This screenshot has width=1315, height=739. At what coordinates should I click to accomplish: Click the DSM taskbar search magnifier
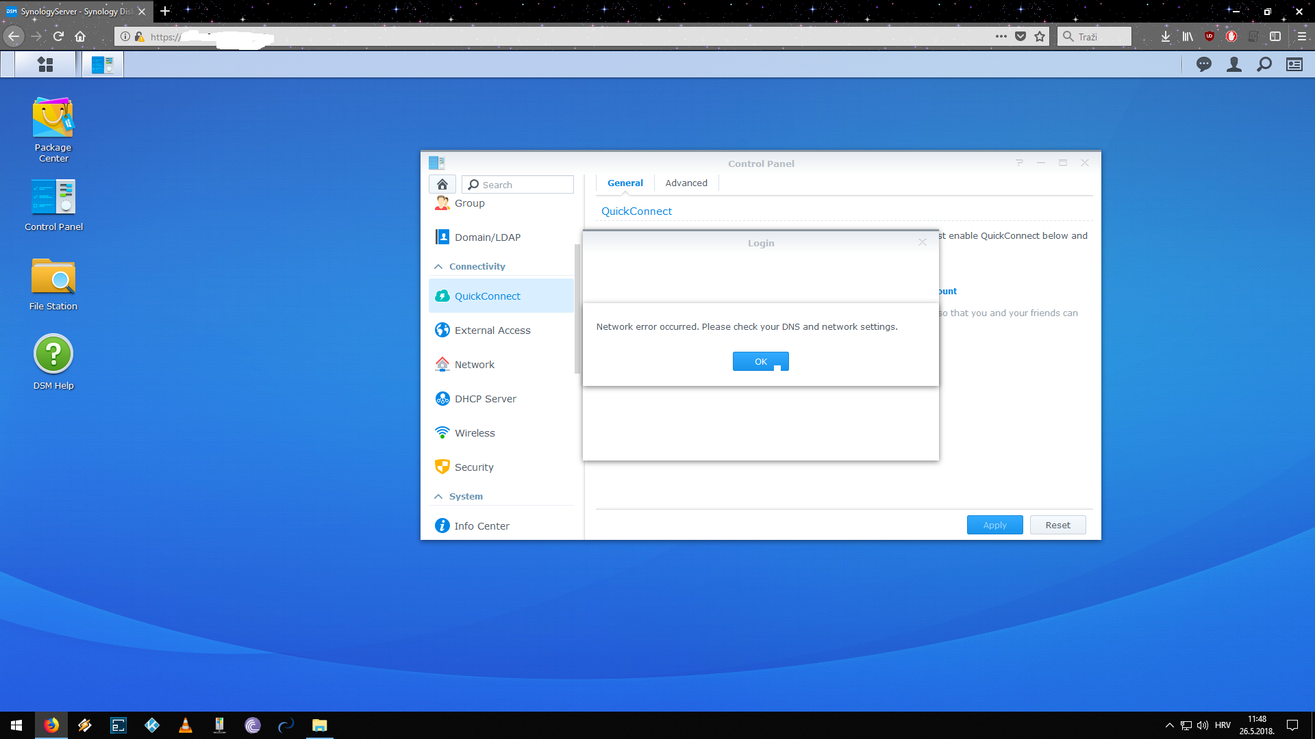pos(1264,64)
